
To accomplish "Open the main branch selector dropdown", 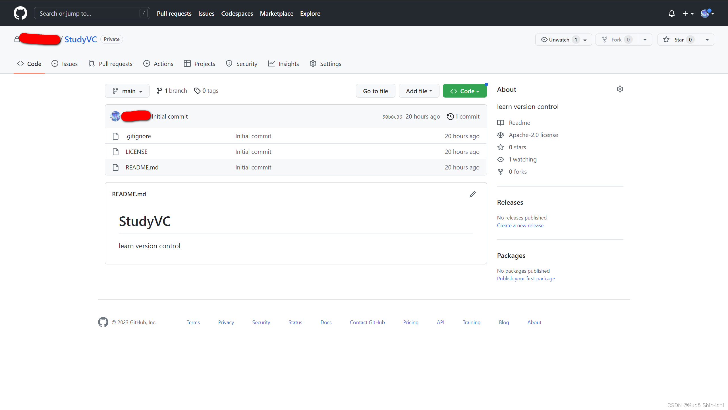I will (127, 91).
